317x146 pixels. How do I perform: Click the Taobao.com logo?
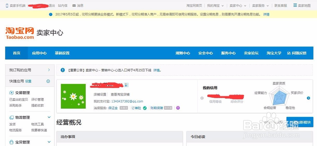(20, 33)
